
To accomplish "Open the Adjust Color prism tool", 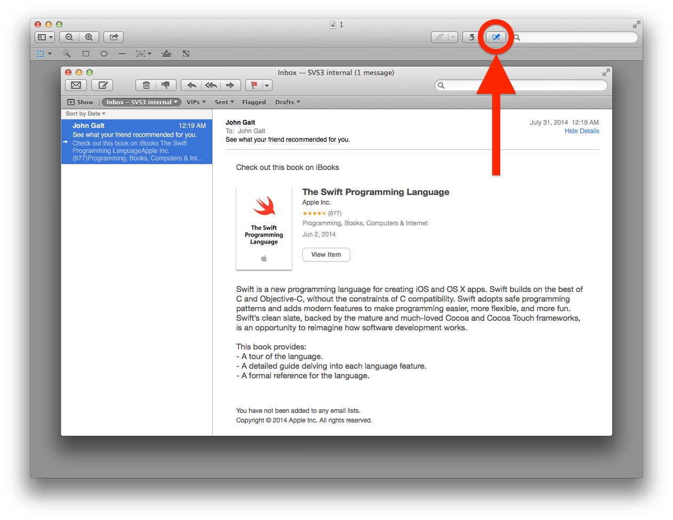I will click(x=166, y=53).
